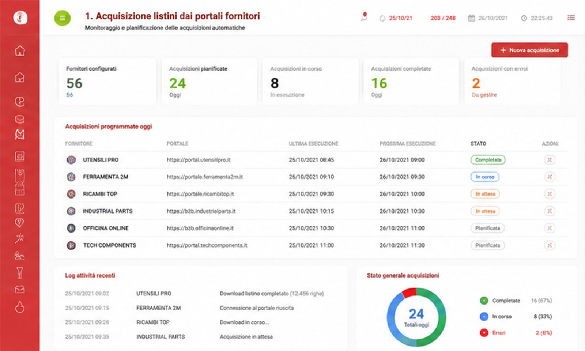
Task: Open the Fornitori configurati card
Action: 107,82
